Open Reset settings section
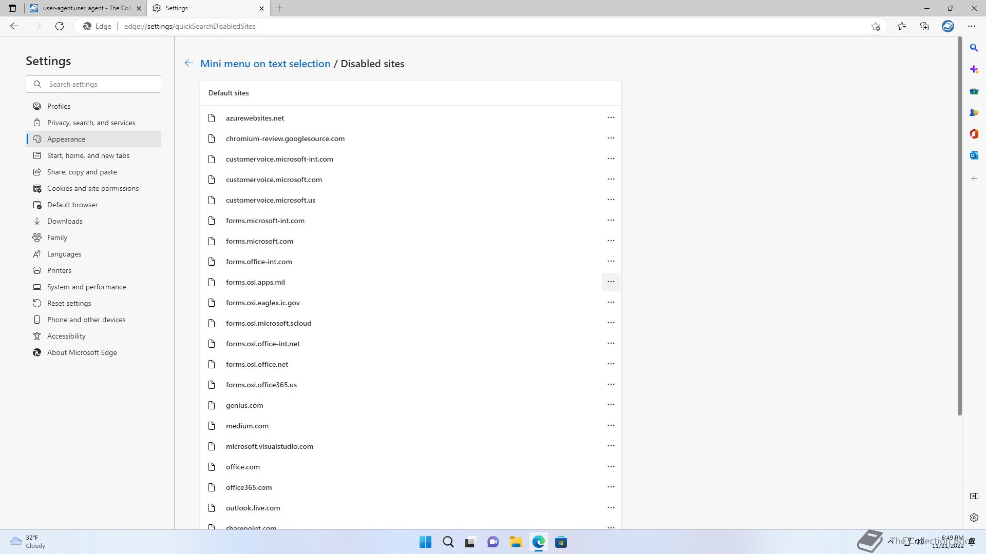Viewport: 986px width, 554px height. tap(93, 303)
